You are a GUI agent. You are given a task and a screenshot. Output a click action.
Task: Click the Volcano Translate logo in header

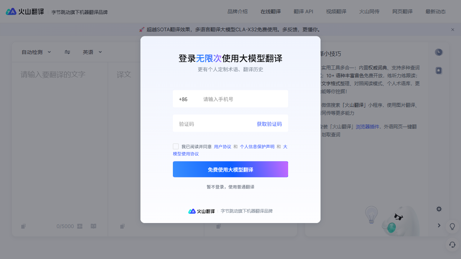(x=25, y=12)
